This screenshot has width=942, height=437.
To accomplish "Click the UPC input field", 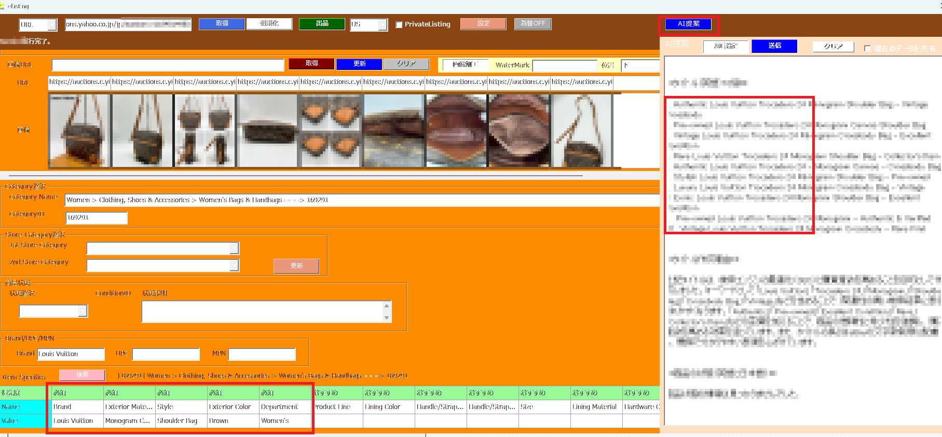I will [166, 354].
